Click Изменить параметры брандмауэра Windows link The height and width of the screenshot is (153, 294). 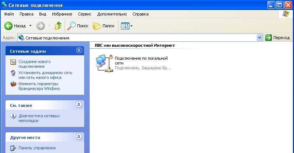click(39, 86)
